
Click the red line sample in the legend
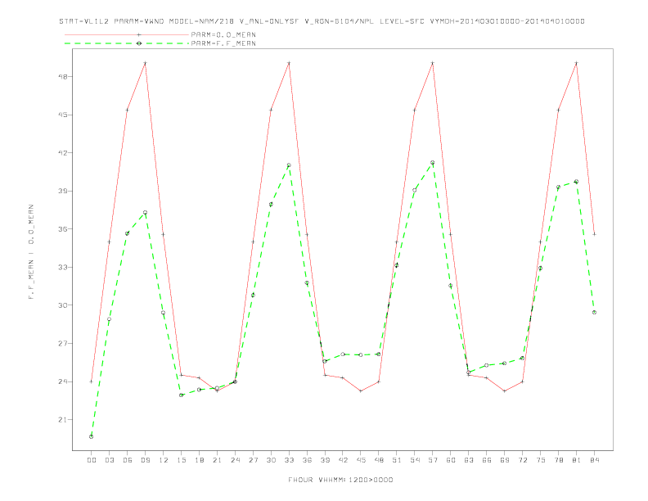point(127,34)
